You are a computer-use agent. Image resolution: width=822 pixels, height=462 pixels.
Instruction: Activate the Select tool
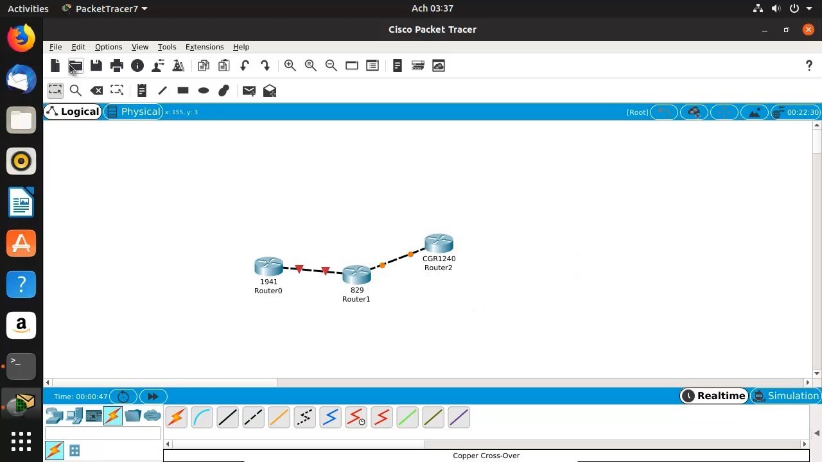click(55, 90)
